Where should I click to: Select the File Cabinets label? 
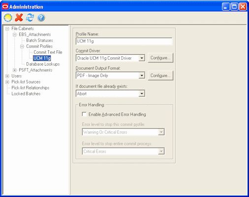tap(23, 29)
